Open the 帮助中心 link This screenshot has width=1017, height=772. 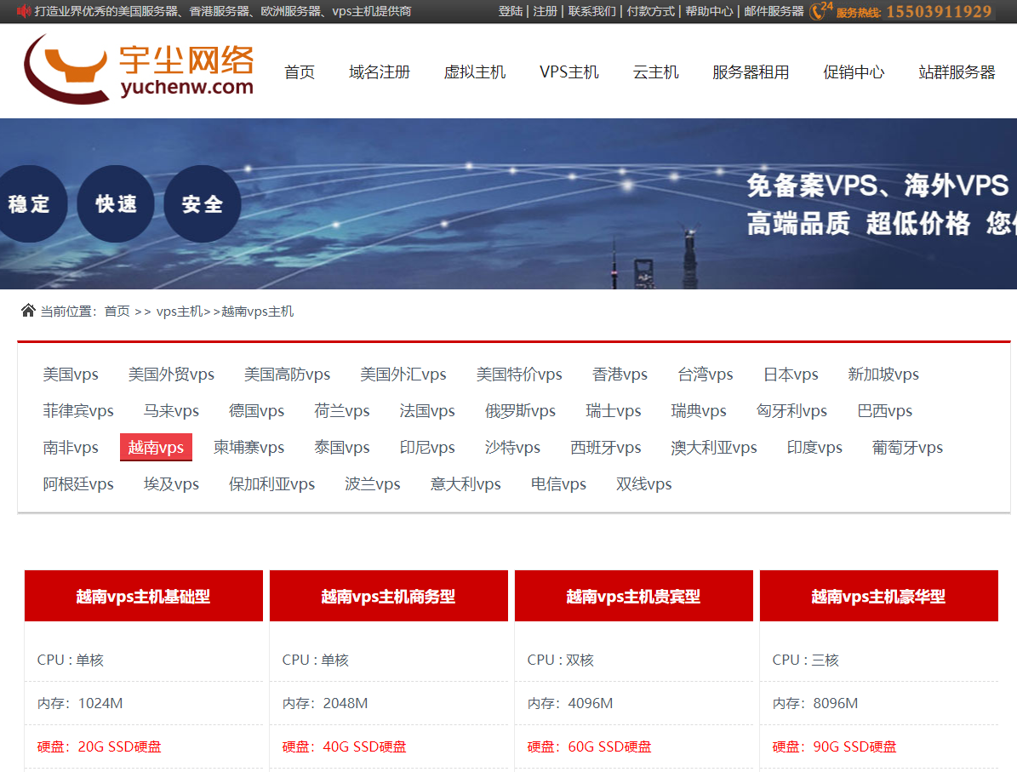pyautogui.click(x=709, y=11)
